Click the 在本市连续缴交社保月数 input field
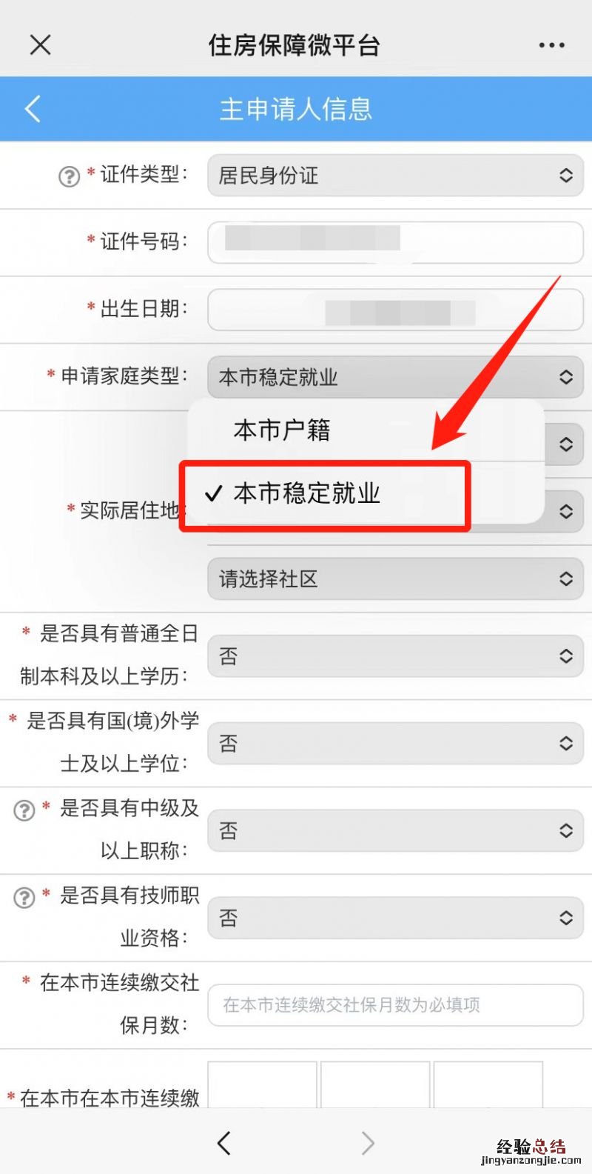The height and width of the screenshot is (1174, 592). [x=396, y=1005]
